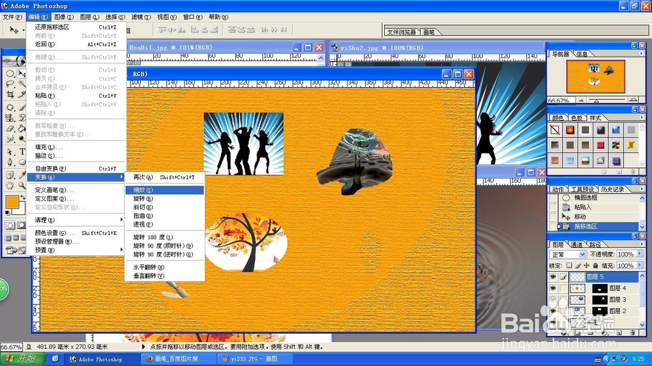Select the Eyedropper tool
Viewport: 652px width, 366px height.
[22, 175]
